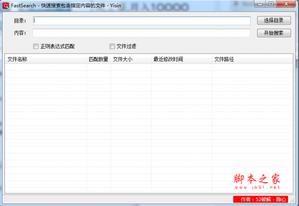This screenshot has height=206, width=299.
Task: Close the FastSearch window
Action: click(x=286, y=4)
